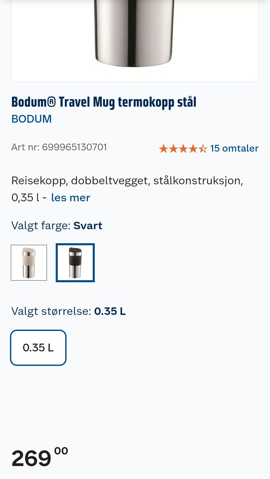
Task: Click the second star in the rating
Action: click(173, 147)
